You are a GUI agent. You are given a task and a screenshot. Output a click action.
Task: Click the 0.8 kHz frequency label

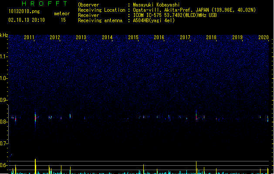3,122
